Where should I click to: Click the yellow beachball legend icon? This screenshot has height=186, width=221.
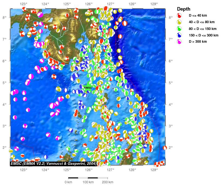point(179,22)
